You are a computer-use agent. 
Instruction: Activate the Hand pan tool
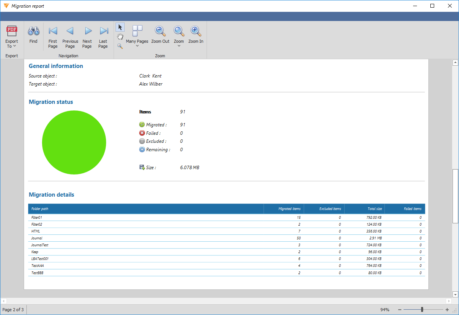click(120, 37)
